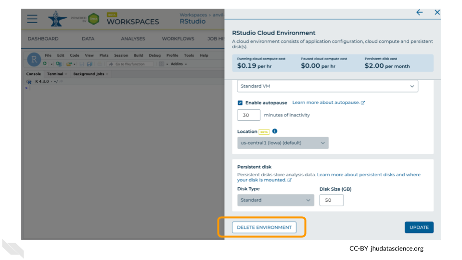Switch to the Background Jobs tab
This screenshot has width=462, height=260.
coord(89,74)
